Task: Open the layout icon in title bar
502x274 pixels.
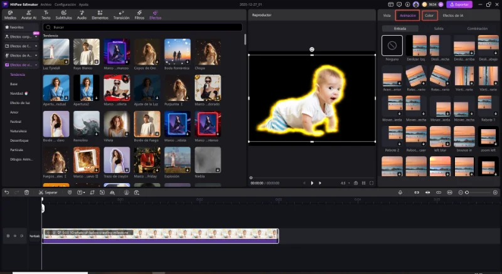Action: pyautogui.click(x=390, y=4)
